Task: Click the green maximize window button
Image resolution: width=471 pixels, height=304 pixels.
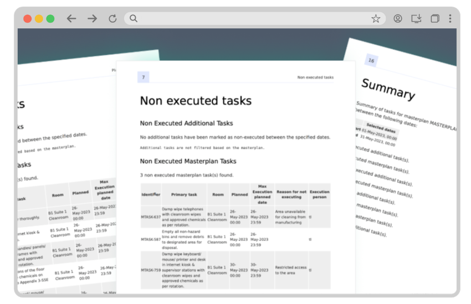Action: (x=50, y=19)
